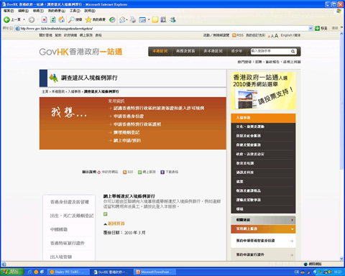
Task: Switch to Microsoft PowerPoint taskbar window
Action: [x=155, y=272]
